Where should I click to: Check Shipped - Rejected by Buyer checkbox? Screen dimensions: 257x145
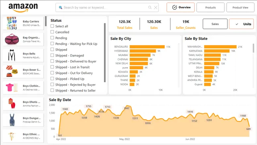coord(52,84)
